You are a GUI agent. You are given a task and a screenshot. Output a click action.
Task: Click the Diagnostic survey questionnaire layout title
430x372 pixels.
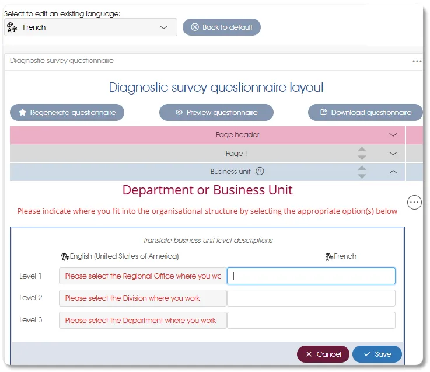216,88
